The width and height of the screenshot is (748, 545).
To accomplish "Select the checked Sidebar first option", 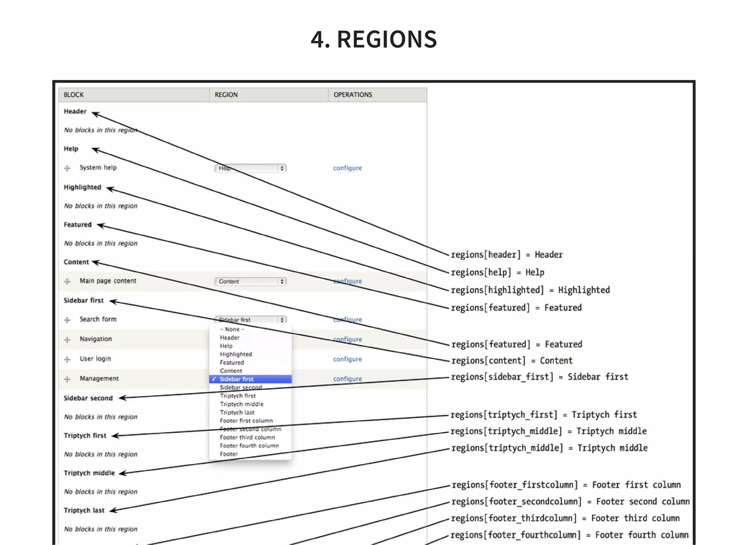I will [251, 379].
